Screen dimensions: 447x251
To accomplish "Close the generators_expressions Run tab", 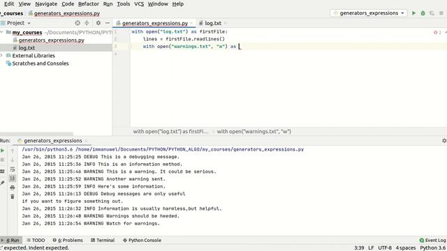I will point(86,141).
